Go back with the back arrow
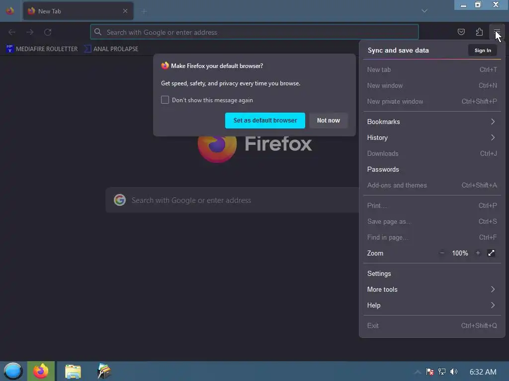 pos(12,32)
